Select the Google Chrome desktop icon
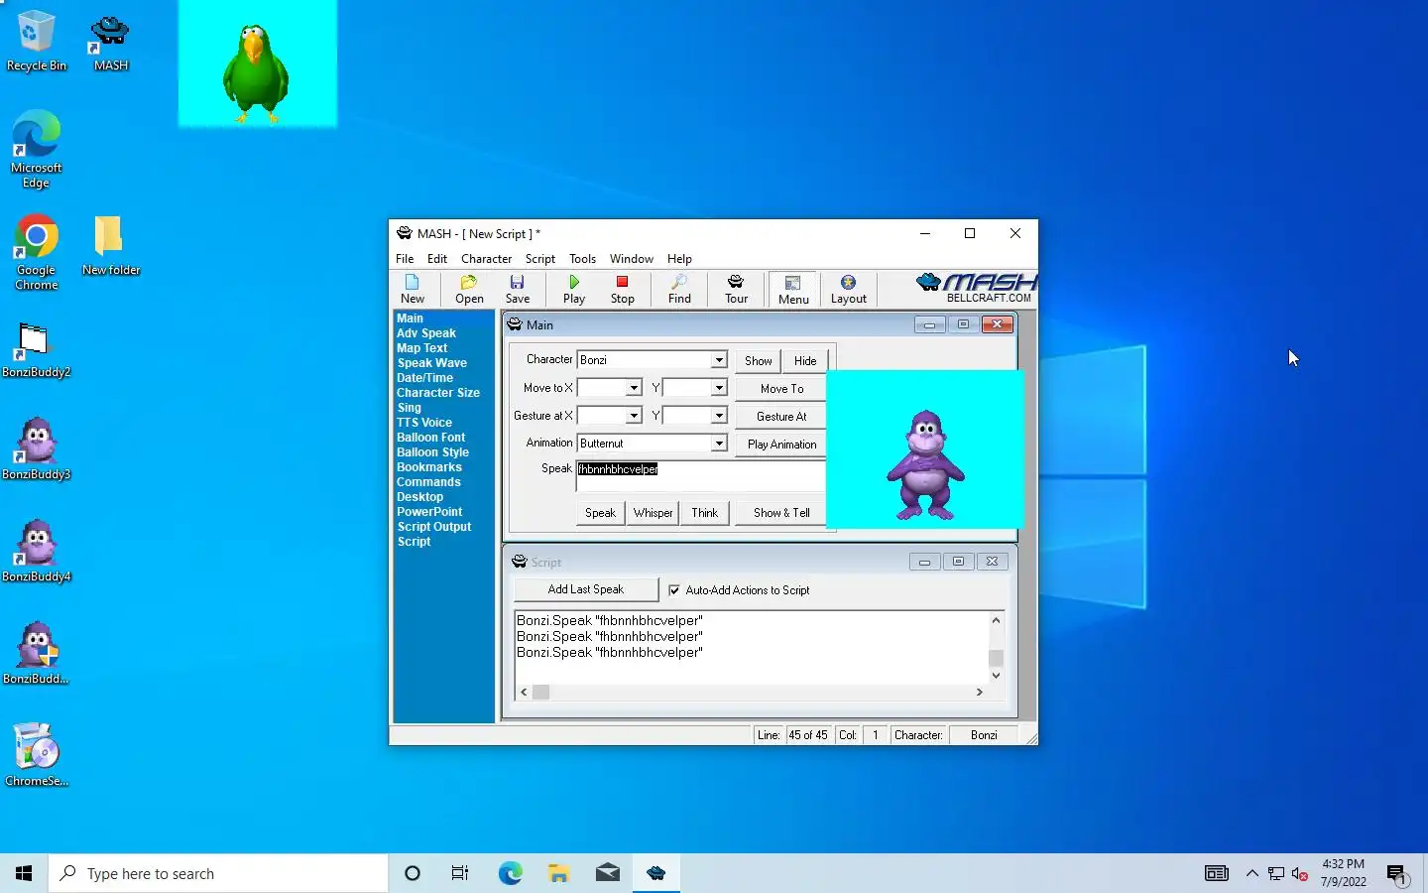This screenshot has height=893, width=1428. pos(37,253)
